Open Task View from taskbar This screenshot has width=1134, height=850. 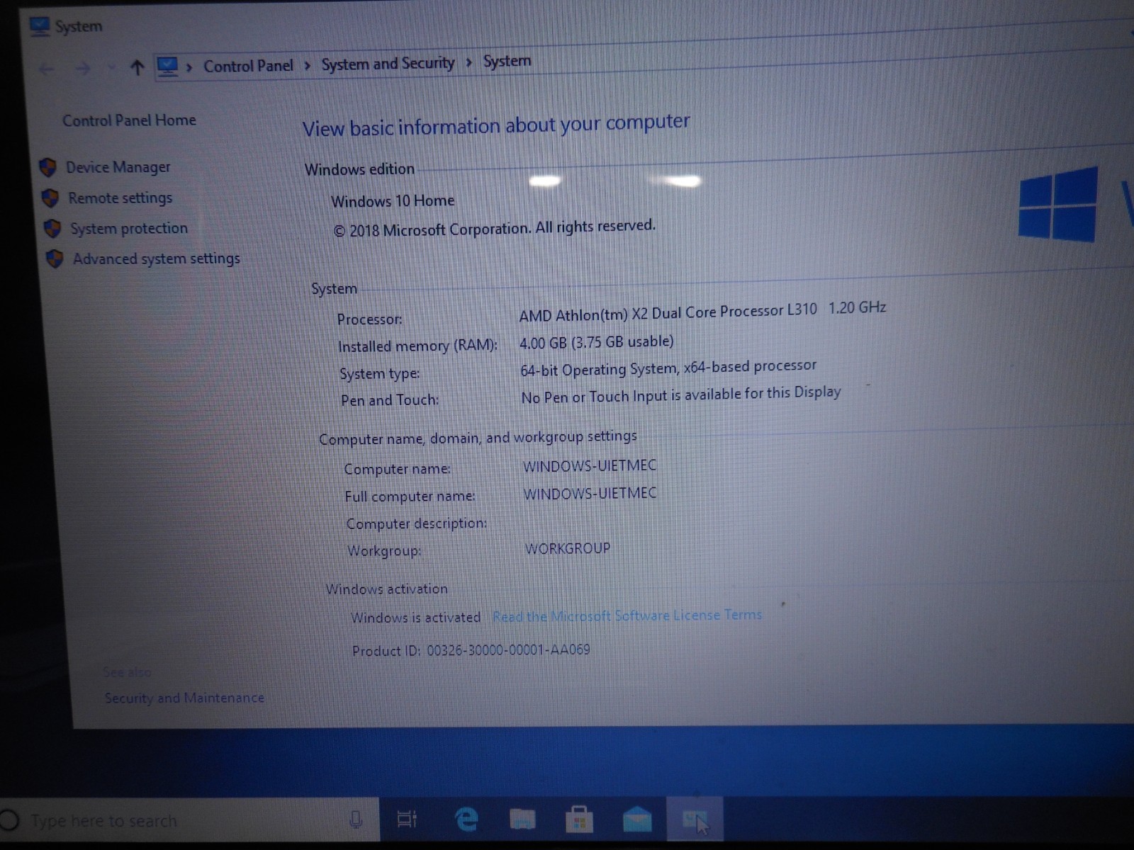408,820
